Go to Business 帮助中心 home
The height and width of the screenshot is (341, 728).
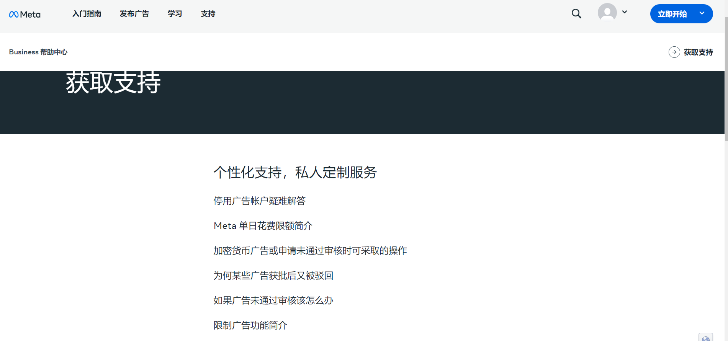[x=38, y=52]
